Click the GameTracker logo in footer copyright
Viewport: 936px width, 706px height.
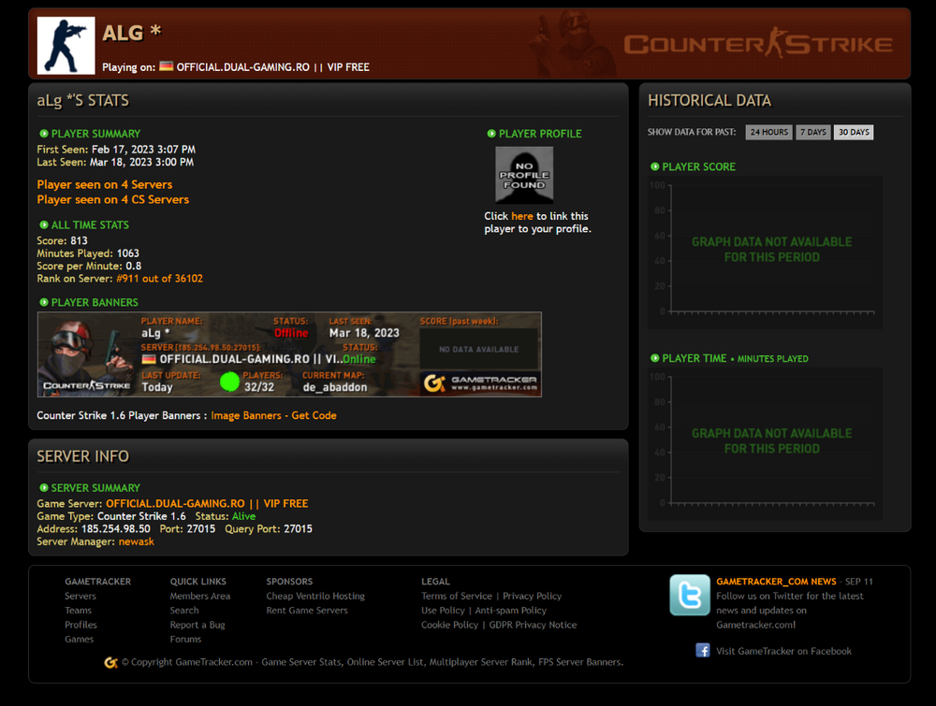(110, 662)
